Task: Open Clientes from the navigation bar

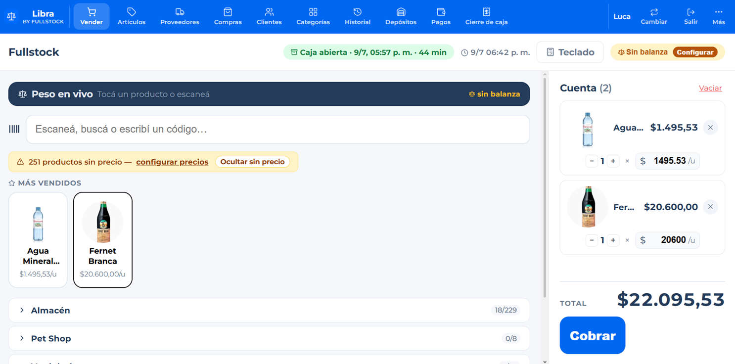Action: (269, 16)
